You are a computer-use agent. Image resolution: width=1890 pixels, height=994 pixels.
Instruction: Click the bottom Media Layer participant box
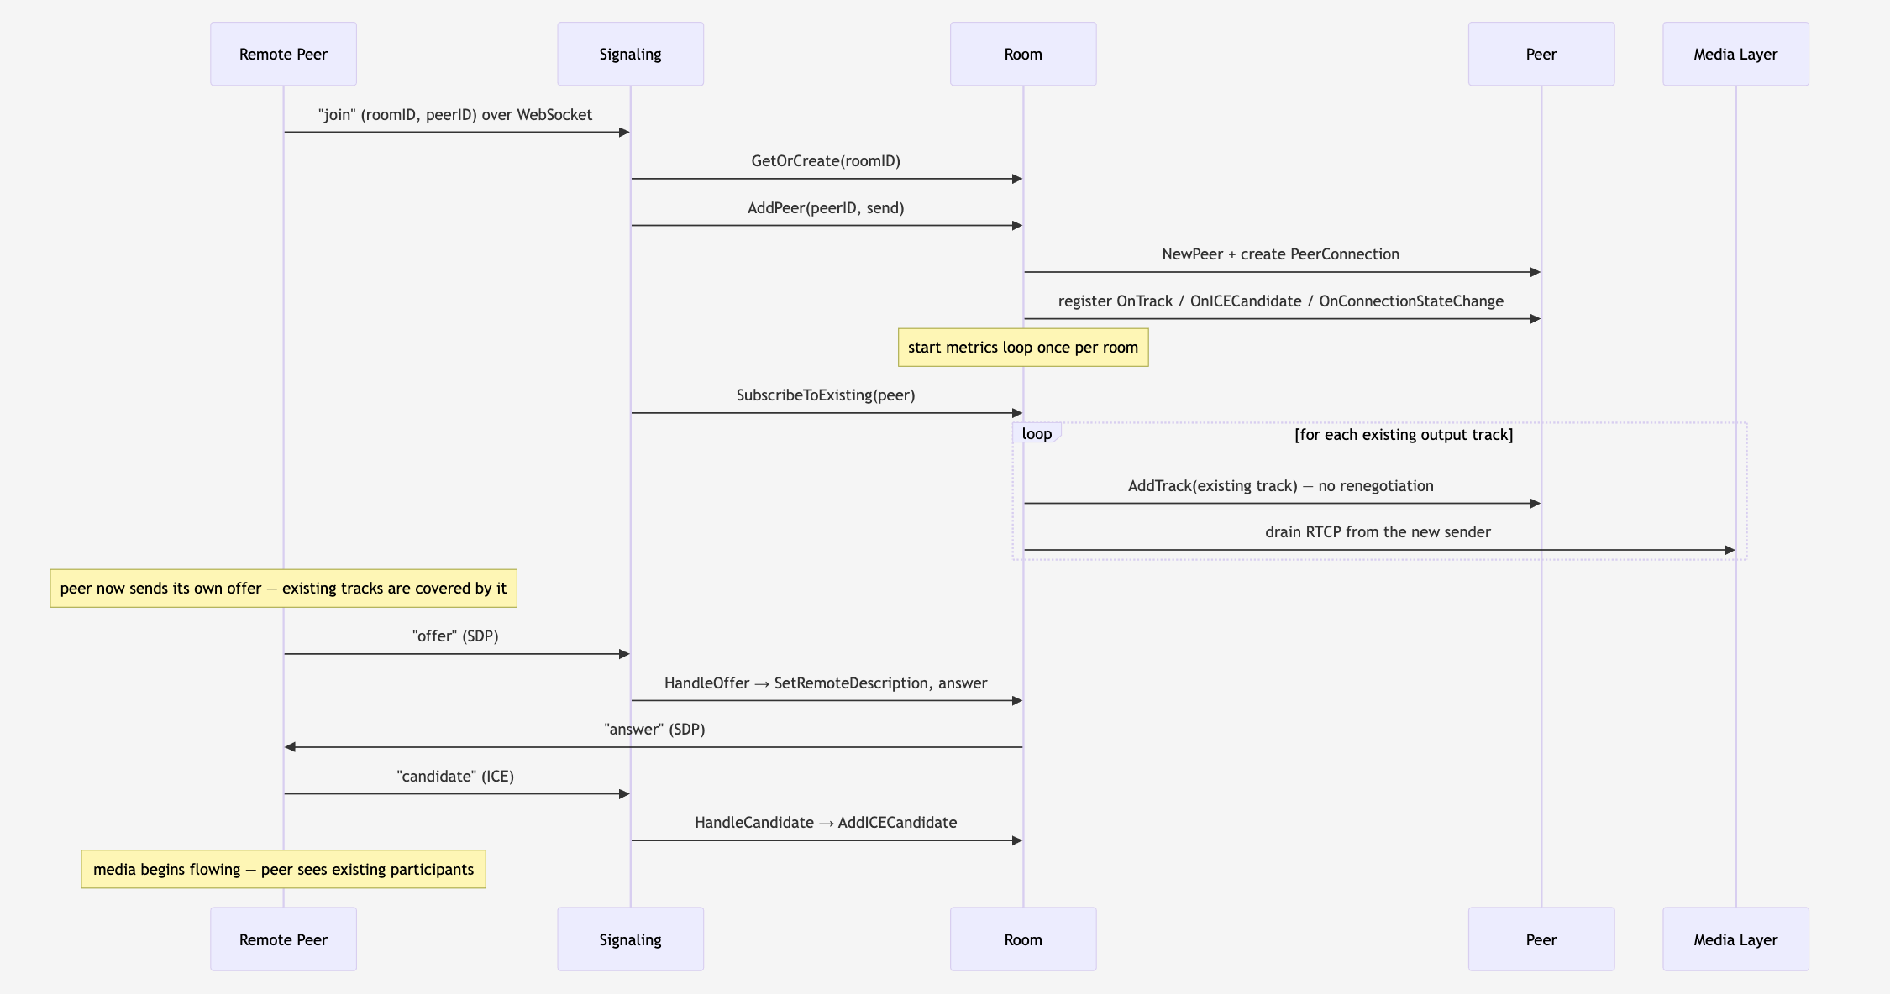[x=1735, y=939]
